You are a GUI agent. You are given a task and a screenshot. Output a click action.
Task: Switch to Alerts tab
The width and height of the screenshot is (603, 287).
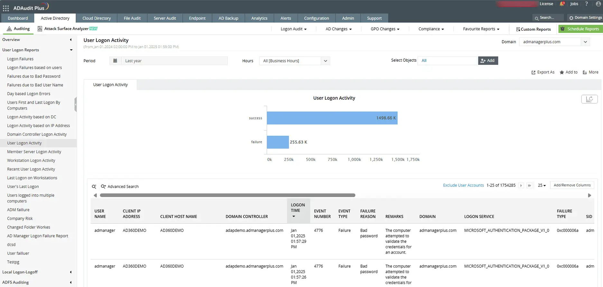(x=286, y=18)
